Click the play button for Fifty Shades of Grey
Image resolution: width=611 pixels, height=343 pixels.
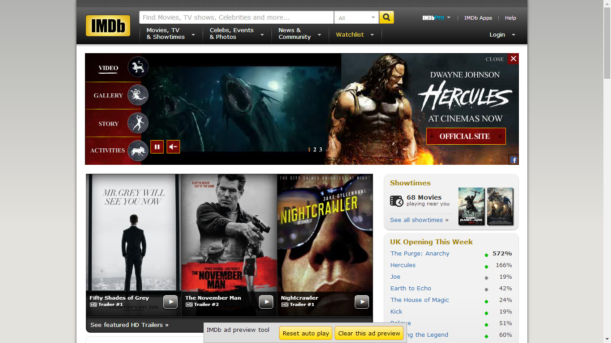pyautogui.click(x=170, y=302)
